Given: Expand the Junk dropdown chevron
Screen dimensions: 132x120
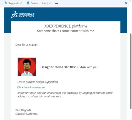Looking at the screenshot, I should [49, 3].
